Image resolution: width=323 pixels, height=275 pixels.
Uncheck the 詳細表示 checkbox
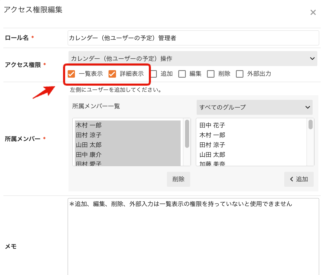click(112, 74)
